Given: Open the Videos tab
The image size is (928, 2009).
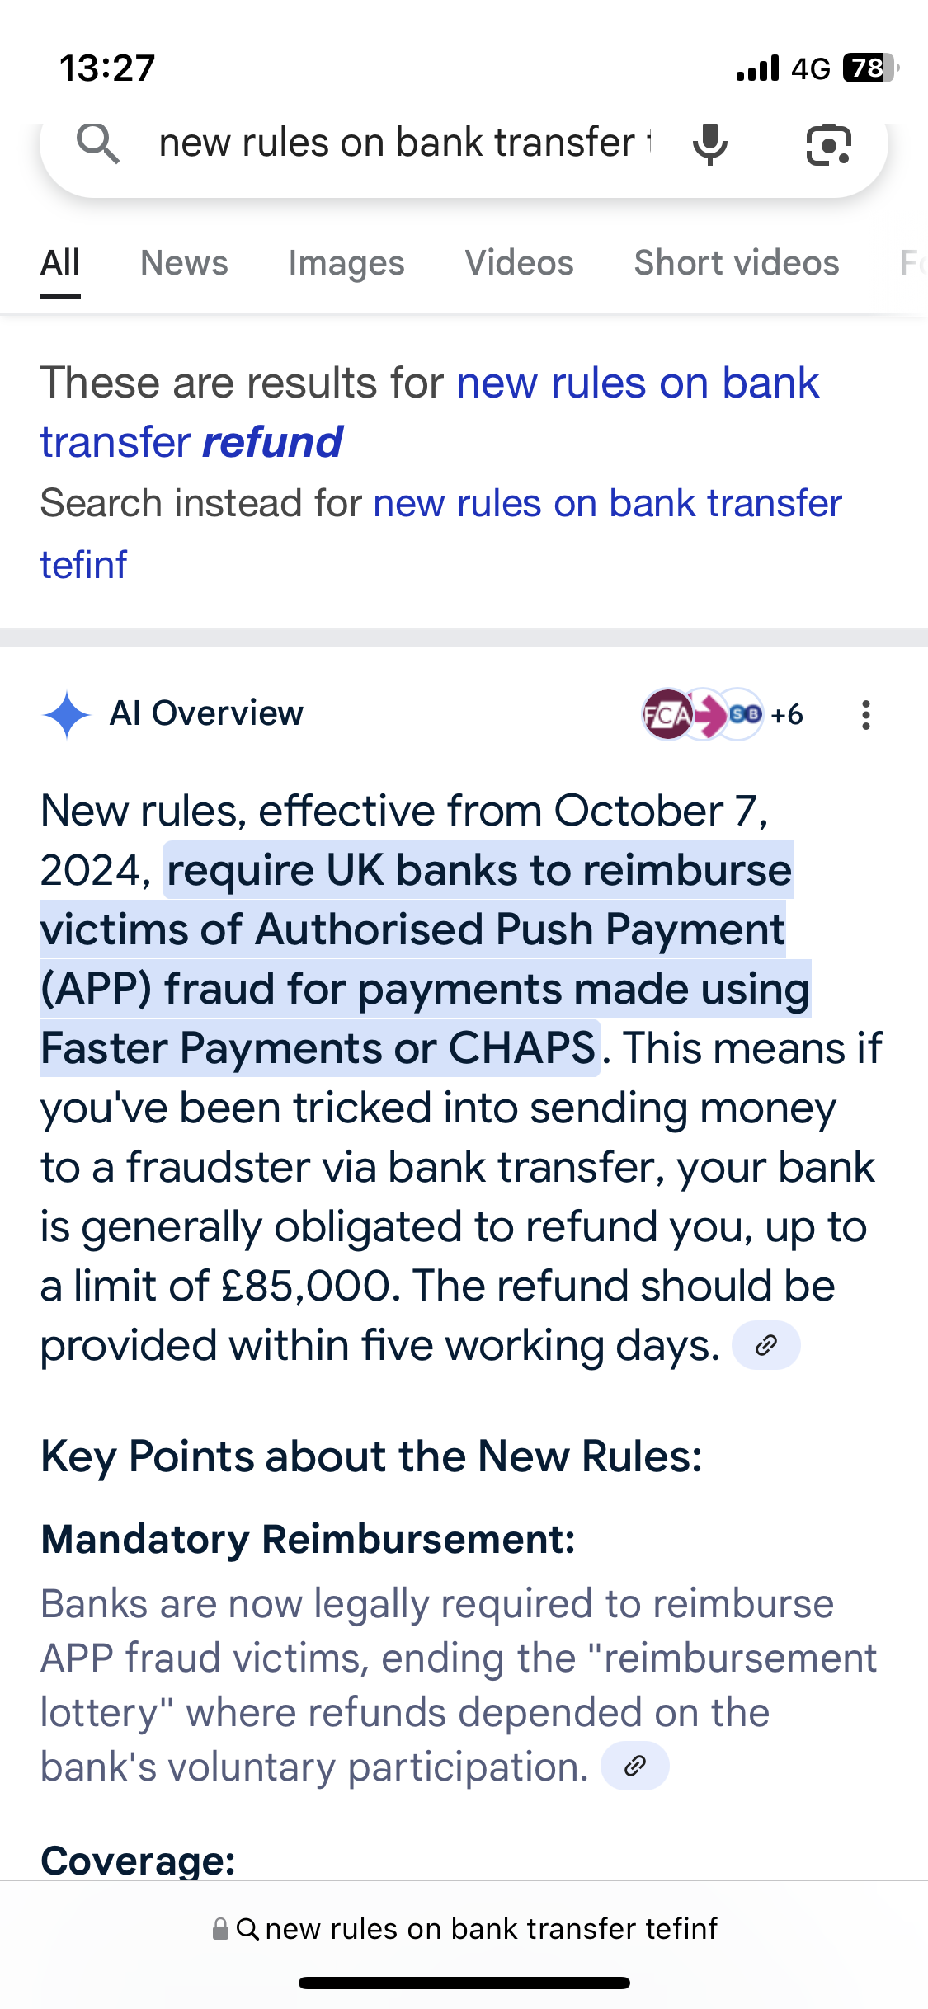Looking at the screenshot, I should (x=519, y=263).
